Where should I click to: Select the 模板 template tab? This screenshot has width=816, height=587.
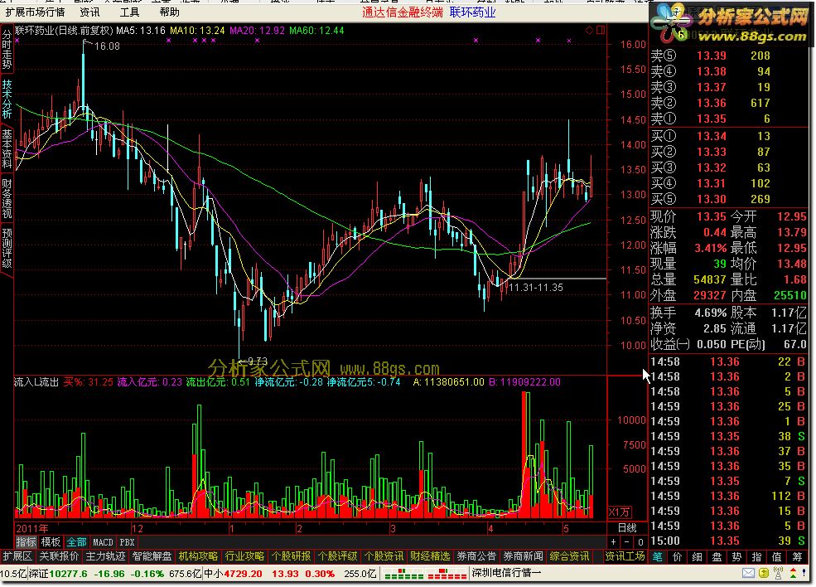(51, 542)
